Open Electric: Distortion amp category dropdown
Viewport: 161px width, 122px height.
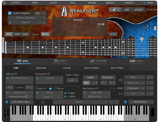coord(27,18)
